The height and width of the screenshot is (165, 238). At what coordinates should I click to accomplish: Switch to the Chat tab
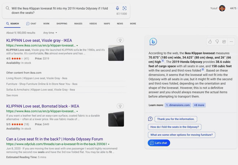[31, 23]
